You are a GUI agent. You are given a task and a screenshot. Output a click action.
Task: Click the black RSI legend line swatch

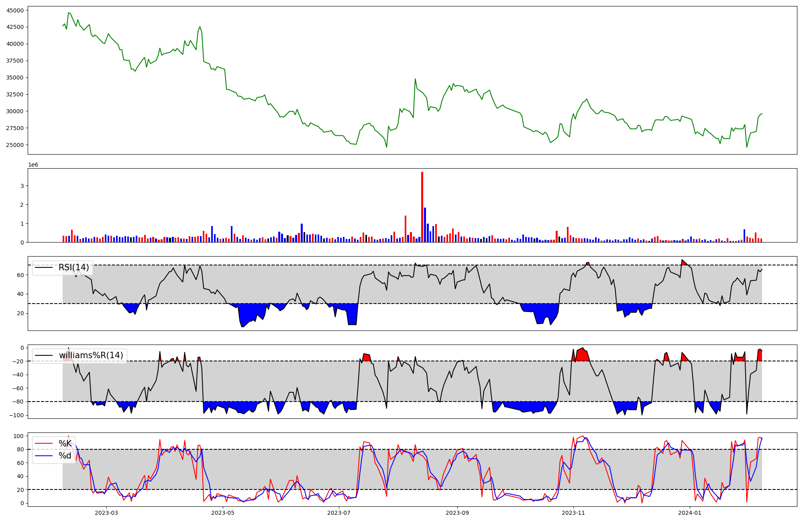coord(44,267)
